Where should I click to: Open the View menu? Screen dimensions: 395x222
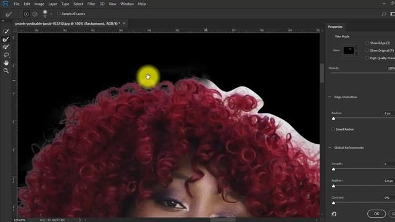coord(112,4)
